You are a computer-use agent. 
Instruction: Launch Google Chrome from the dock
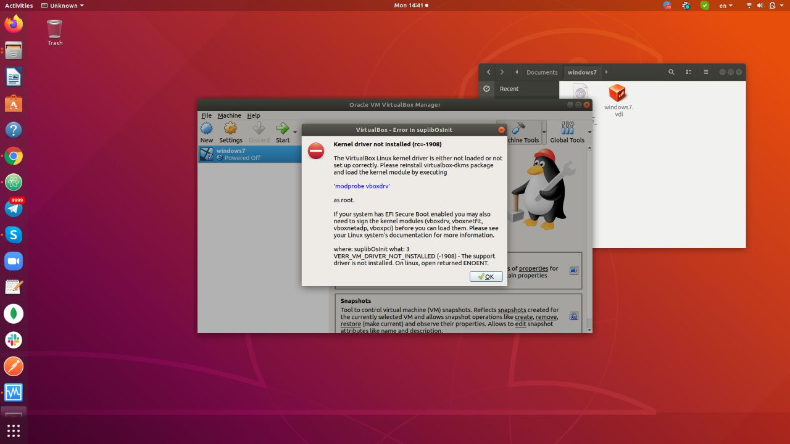pyautogui.click(x=14, y=157)
